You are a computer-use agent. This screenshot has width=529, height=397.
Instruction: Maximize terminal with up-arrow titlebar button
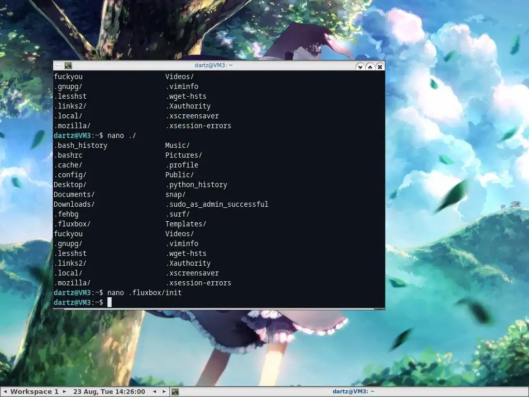[370, 67]
